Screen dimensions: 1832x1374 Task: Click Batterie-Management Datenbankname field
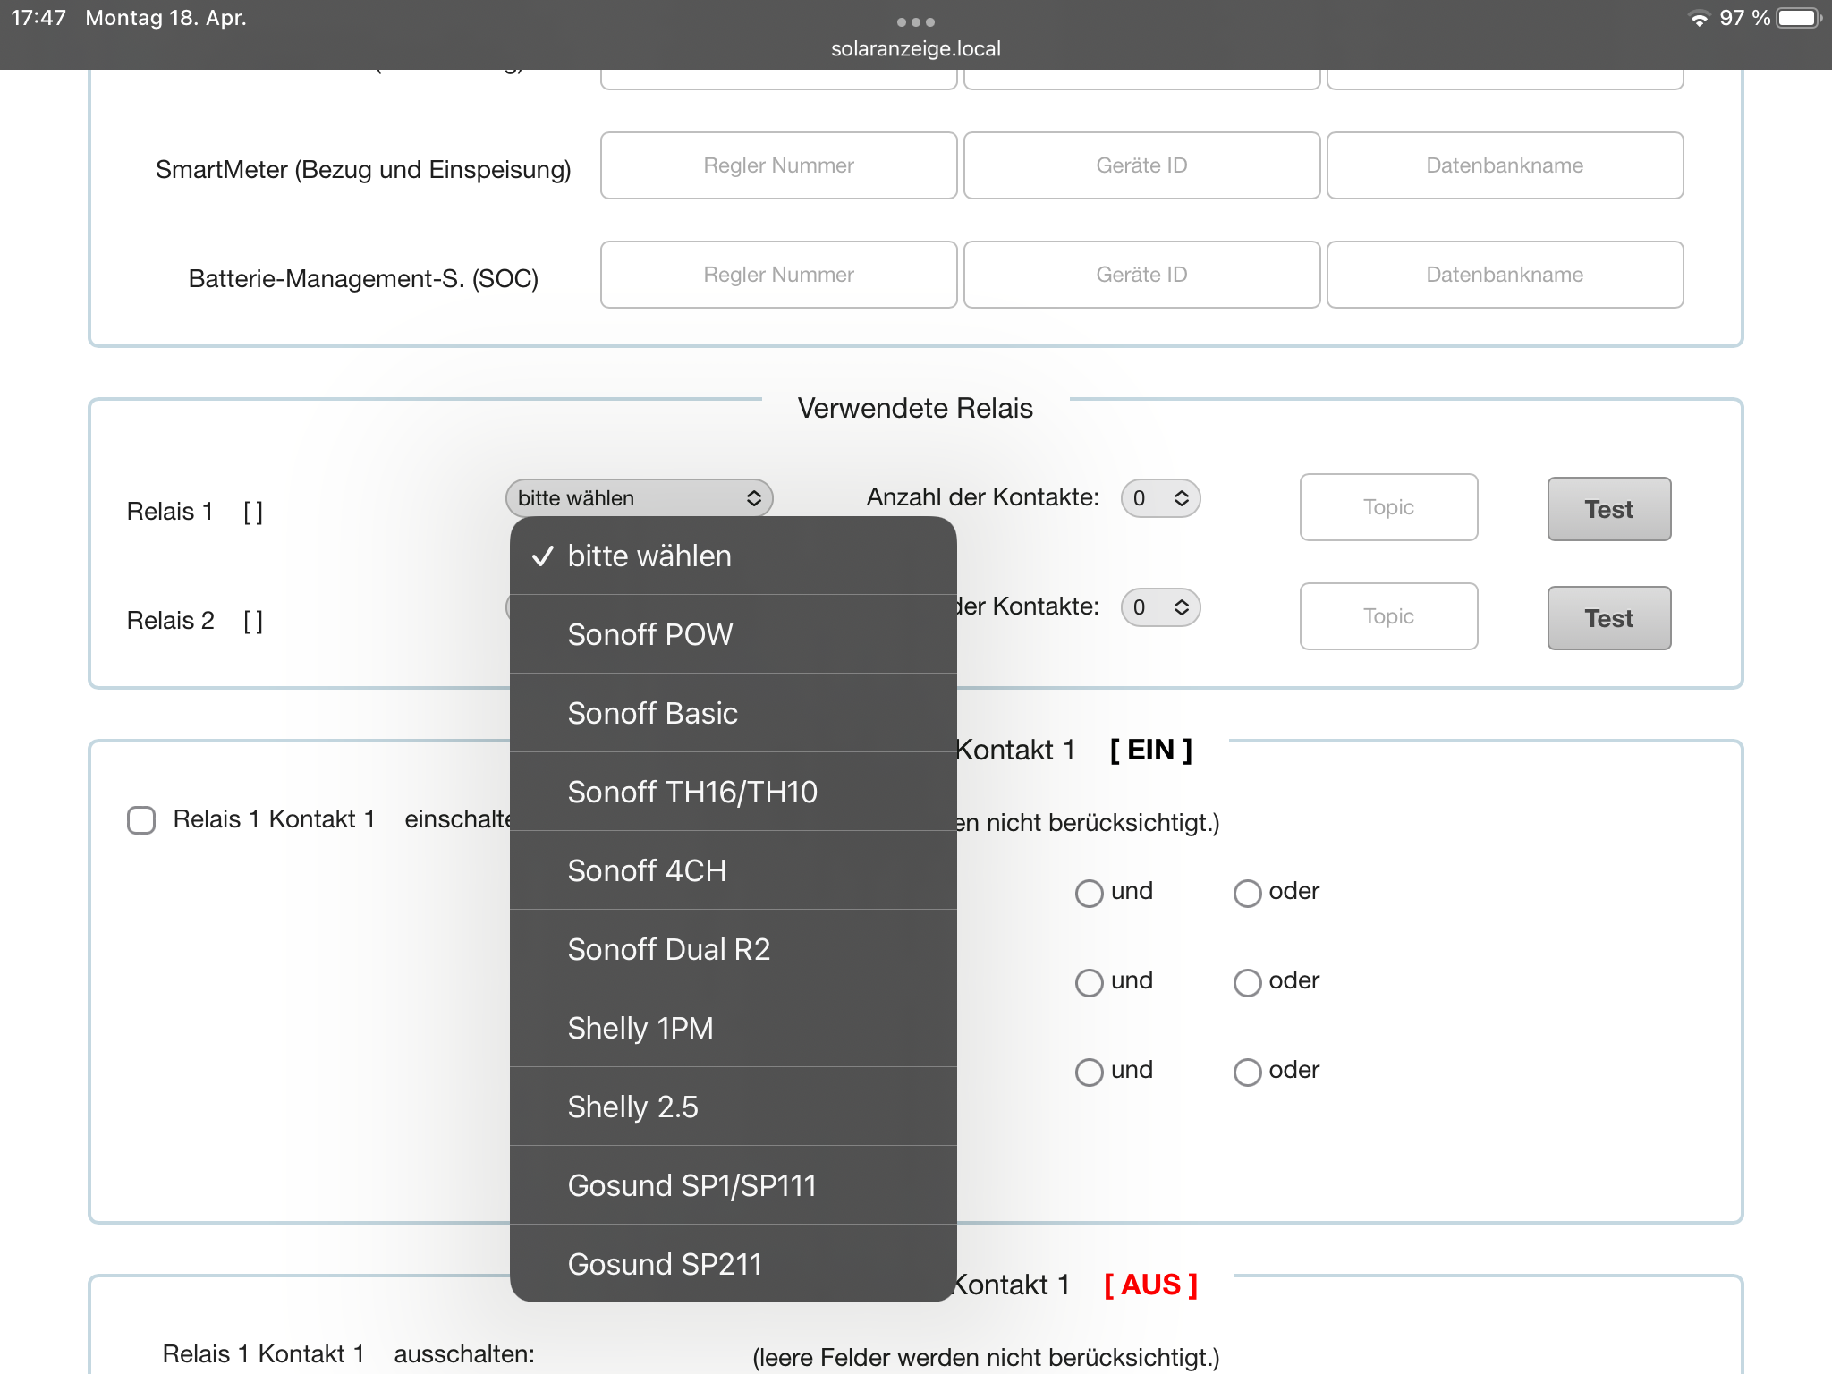tap(1505, 275)
